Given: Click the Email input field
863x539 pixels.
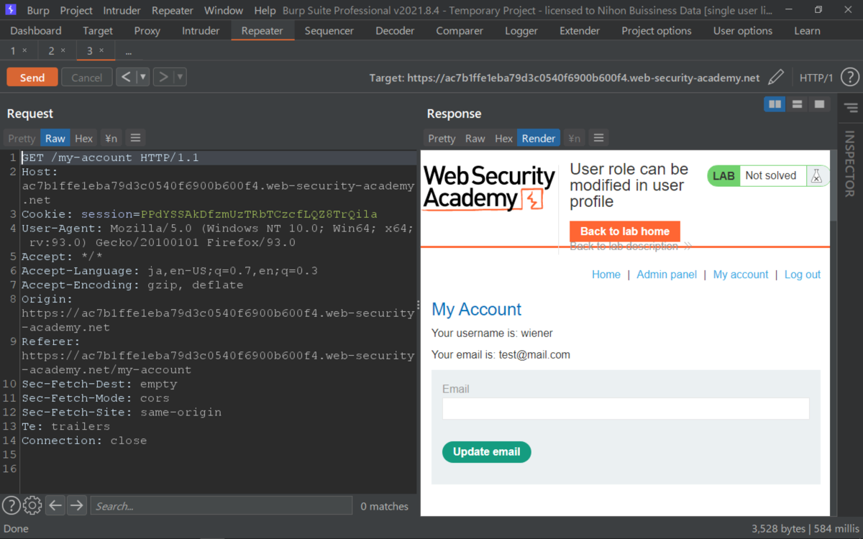Looking at the screenshot, I should [x=626, y=408].
